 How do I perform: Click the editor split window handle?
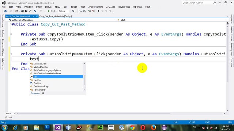point(227,23)
